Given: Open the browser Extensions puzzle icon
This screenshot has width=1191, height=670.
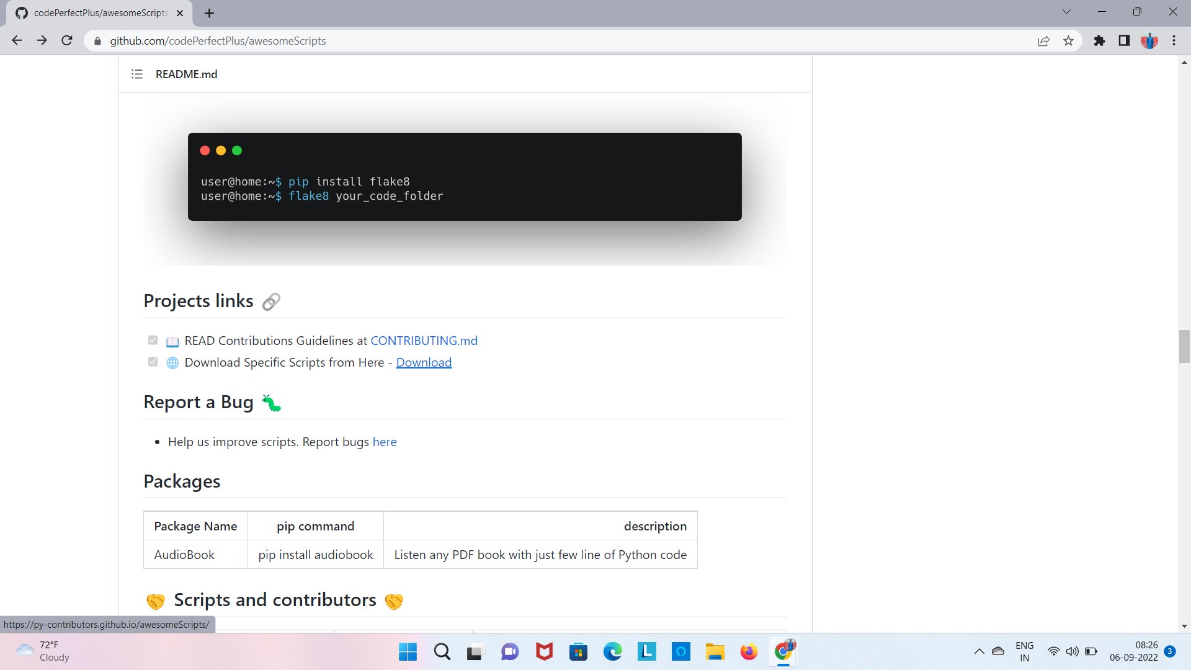Looking at the screenshot, I should (x=1099, y=40).
